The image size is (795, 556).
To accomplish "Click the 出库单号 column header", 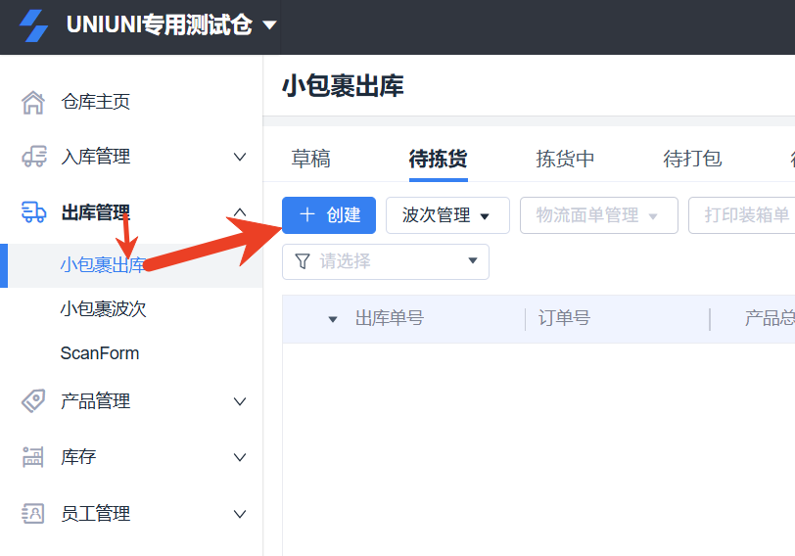I will tap(390, 319).
